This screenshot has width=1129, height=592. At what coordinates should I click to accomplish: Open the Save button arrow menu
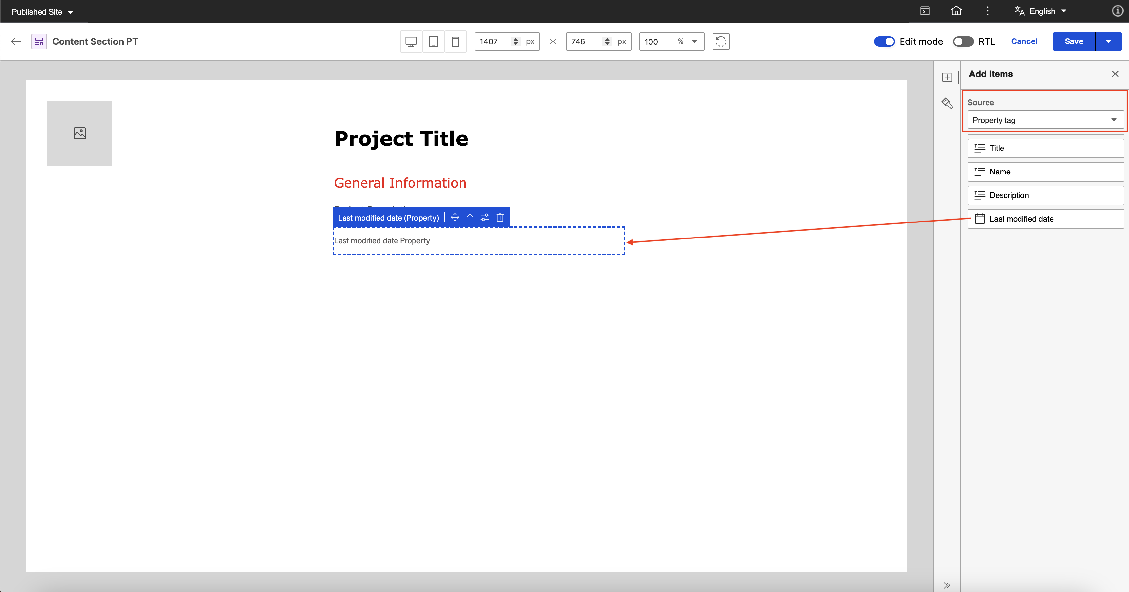coord(1108,41)
